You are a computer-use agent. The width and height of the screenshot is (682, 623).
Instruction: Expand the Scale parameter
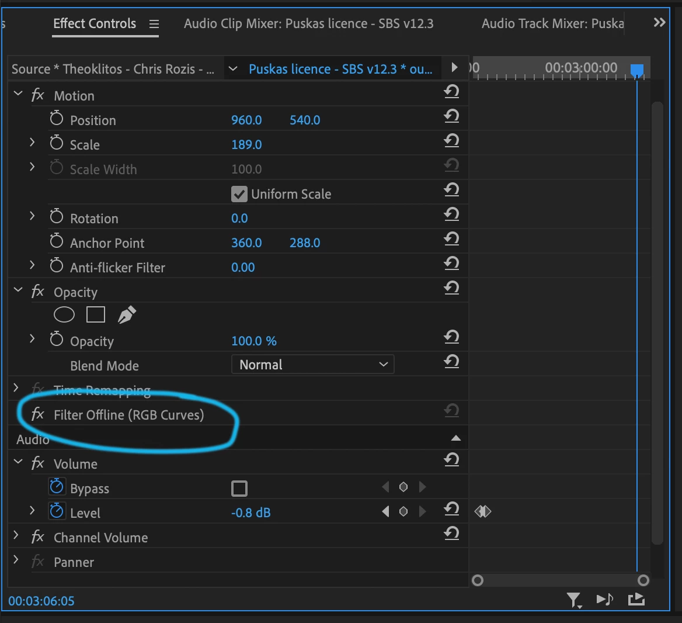click(32, 142)
